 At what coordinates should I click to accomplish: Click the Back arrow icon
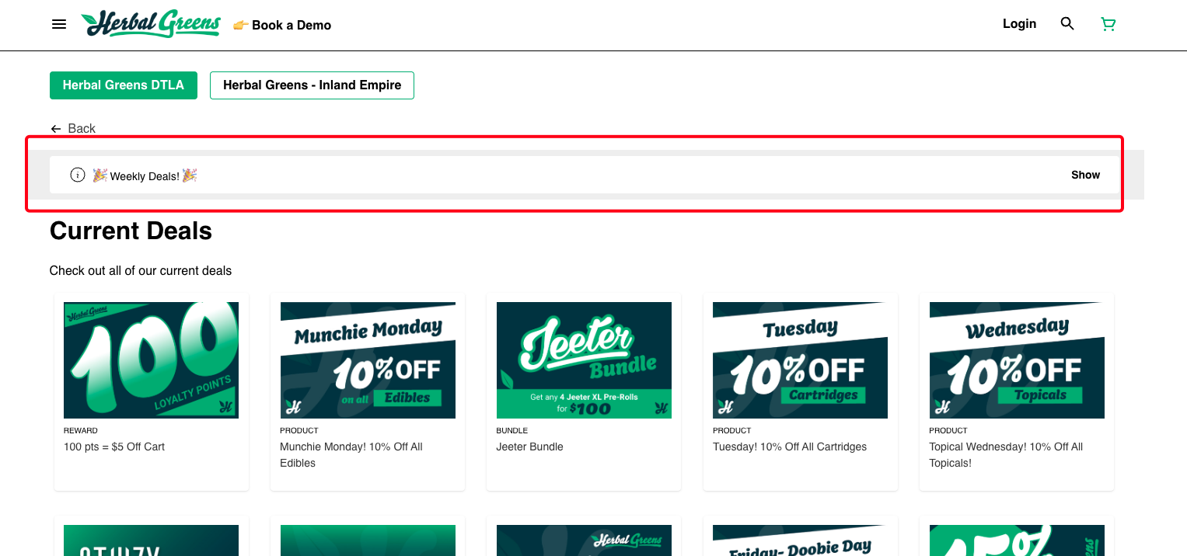coord(56,129)
